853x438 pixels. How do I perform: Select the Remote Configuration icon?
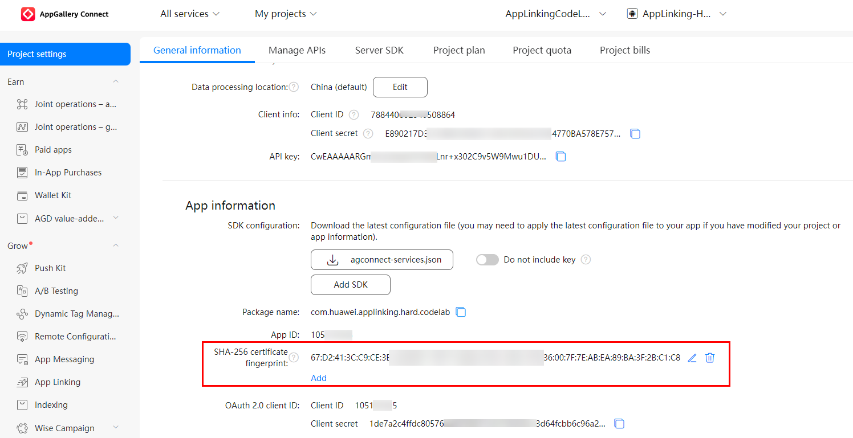pos(22,337)
